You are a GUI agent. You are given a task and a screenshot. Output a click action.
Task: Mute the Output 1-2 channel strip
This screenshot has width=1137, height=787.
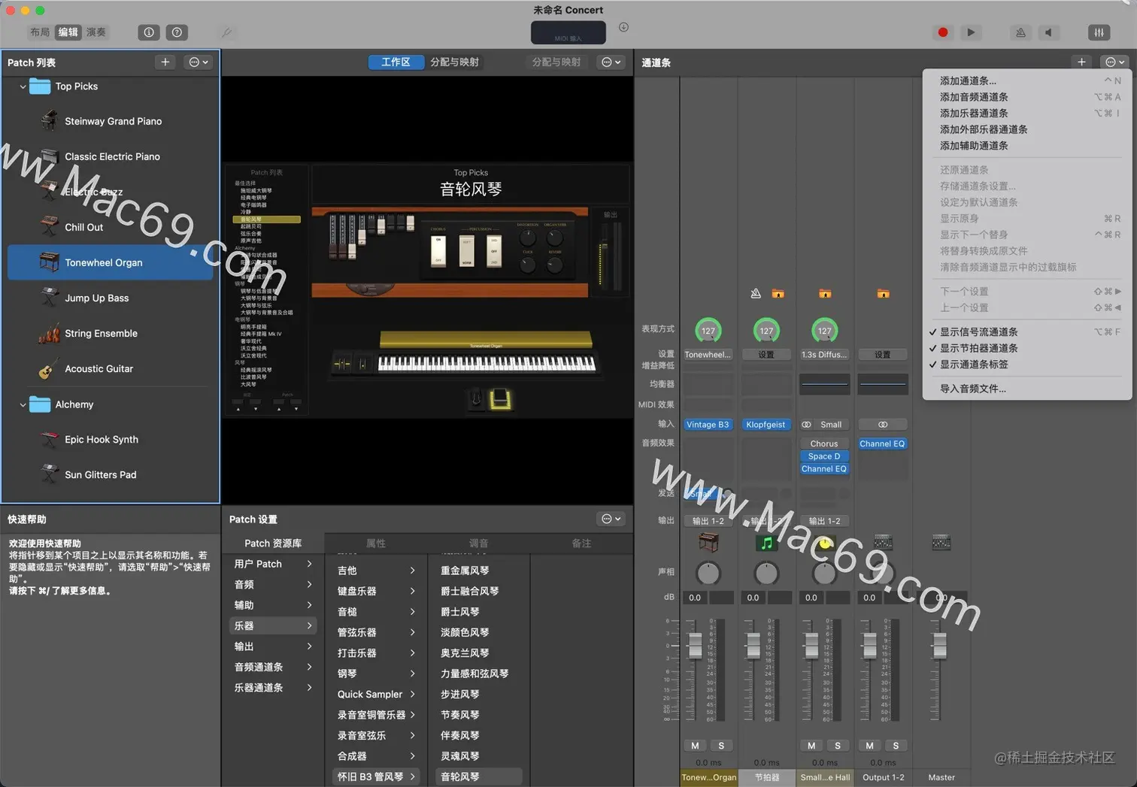[x=869, y=746]
